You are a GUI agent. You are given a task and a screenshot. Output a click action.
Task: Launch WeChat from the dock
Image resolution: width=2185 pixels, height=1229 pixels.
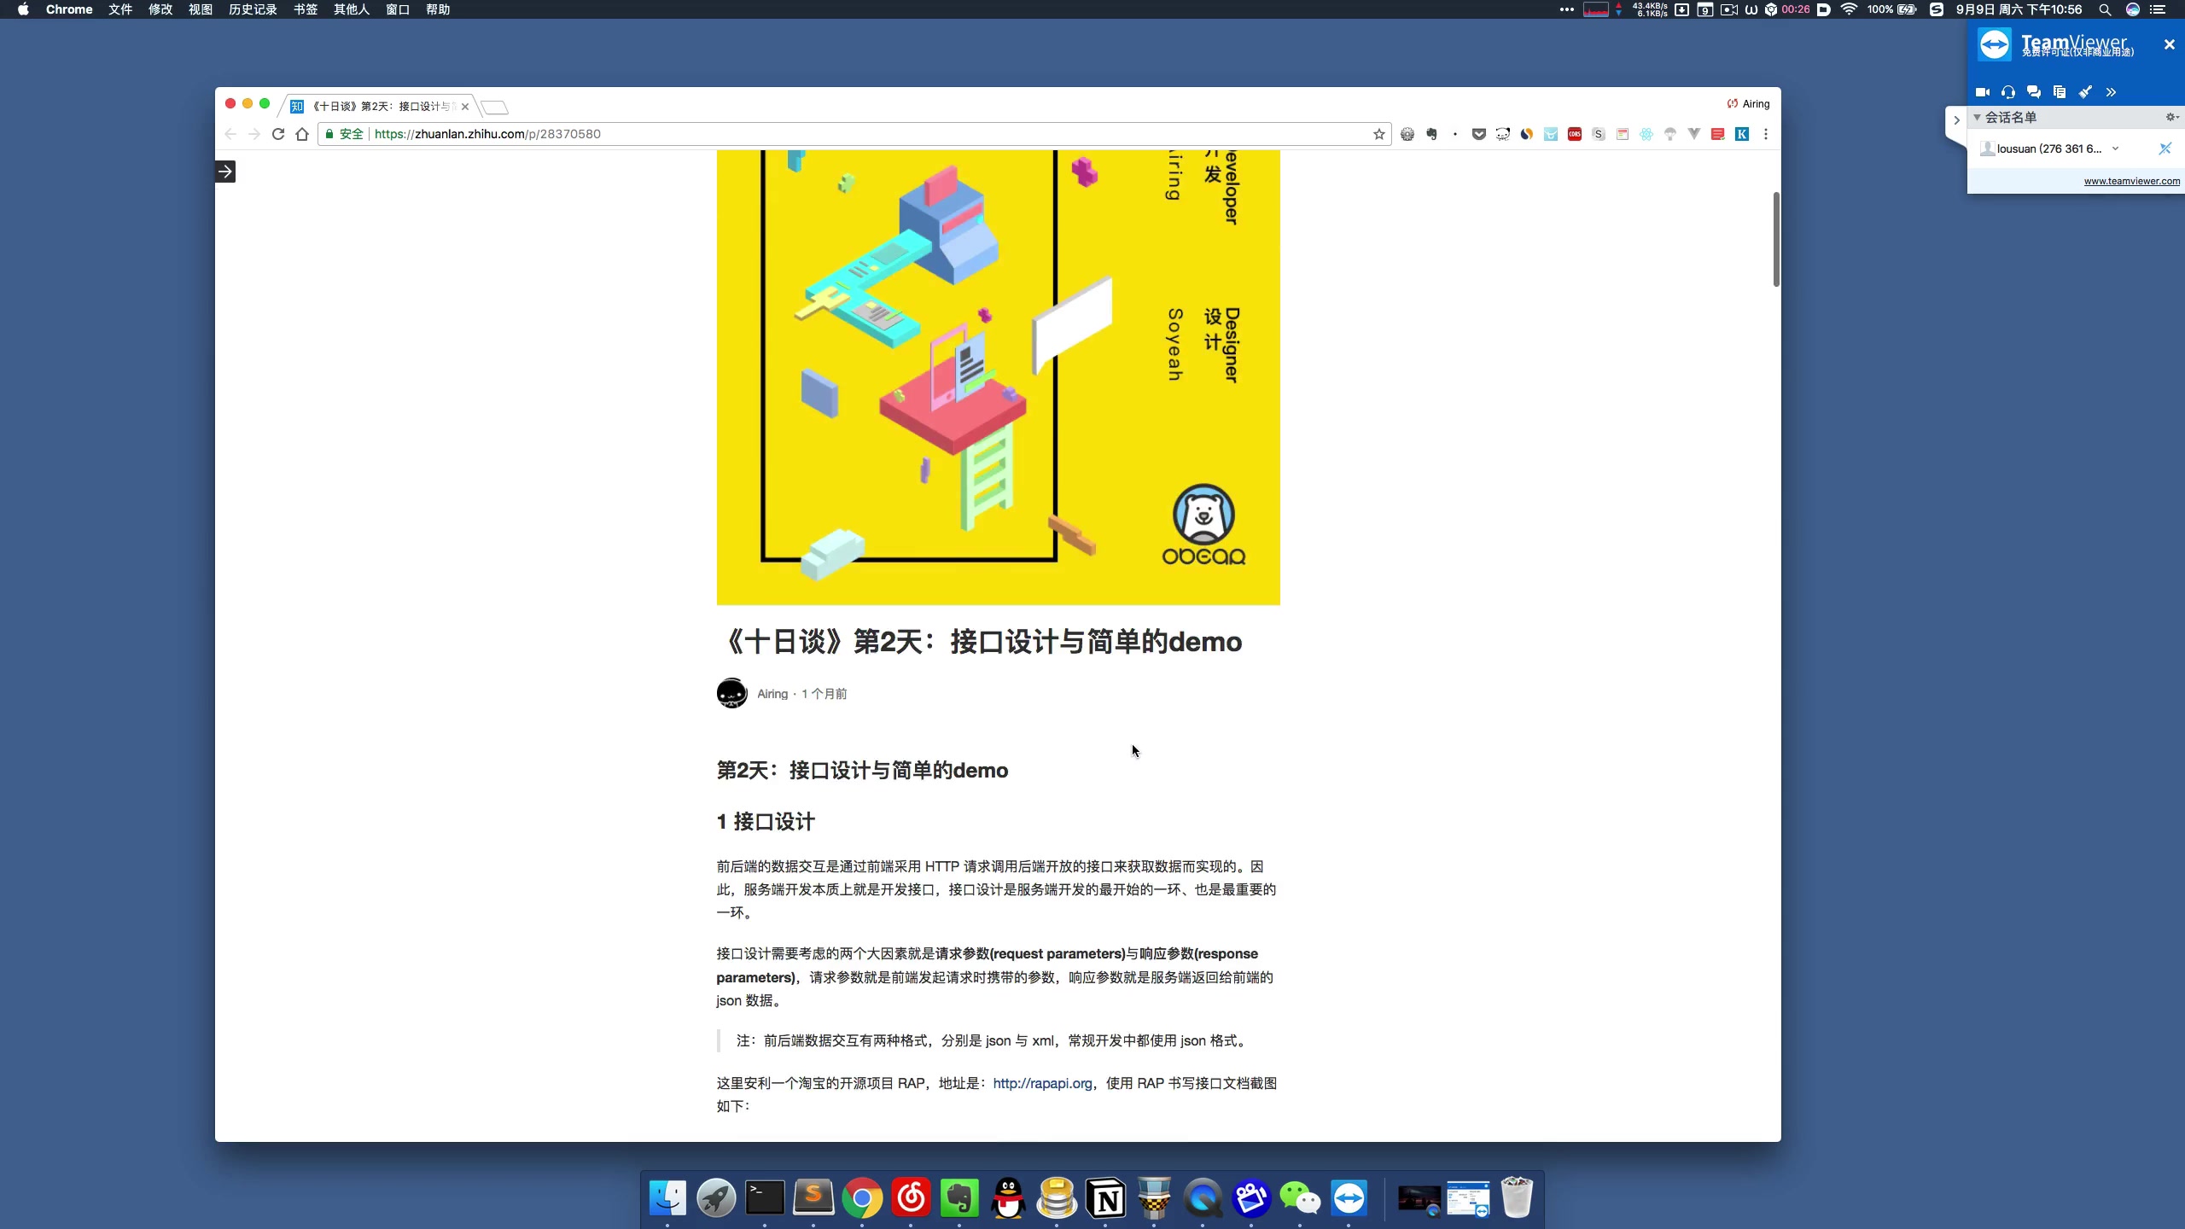click(x=1299, y=1198)
